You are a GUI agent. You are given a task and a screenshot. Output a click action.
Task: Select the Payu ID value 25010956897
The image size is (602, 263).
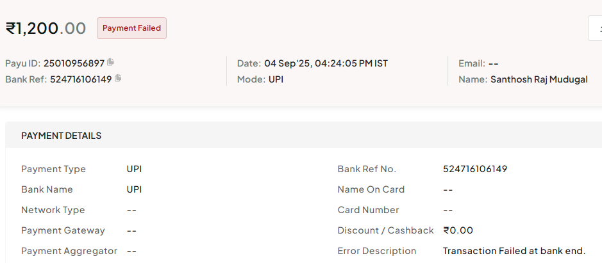click(74, 63)
